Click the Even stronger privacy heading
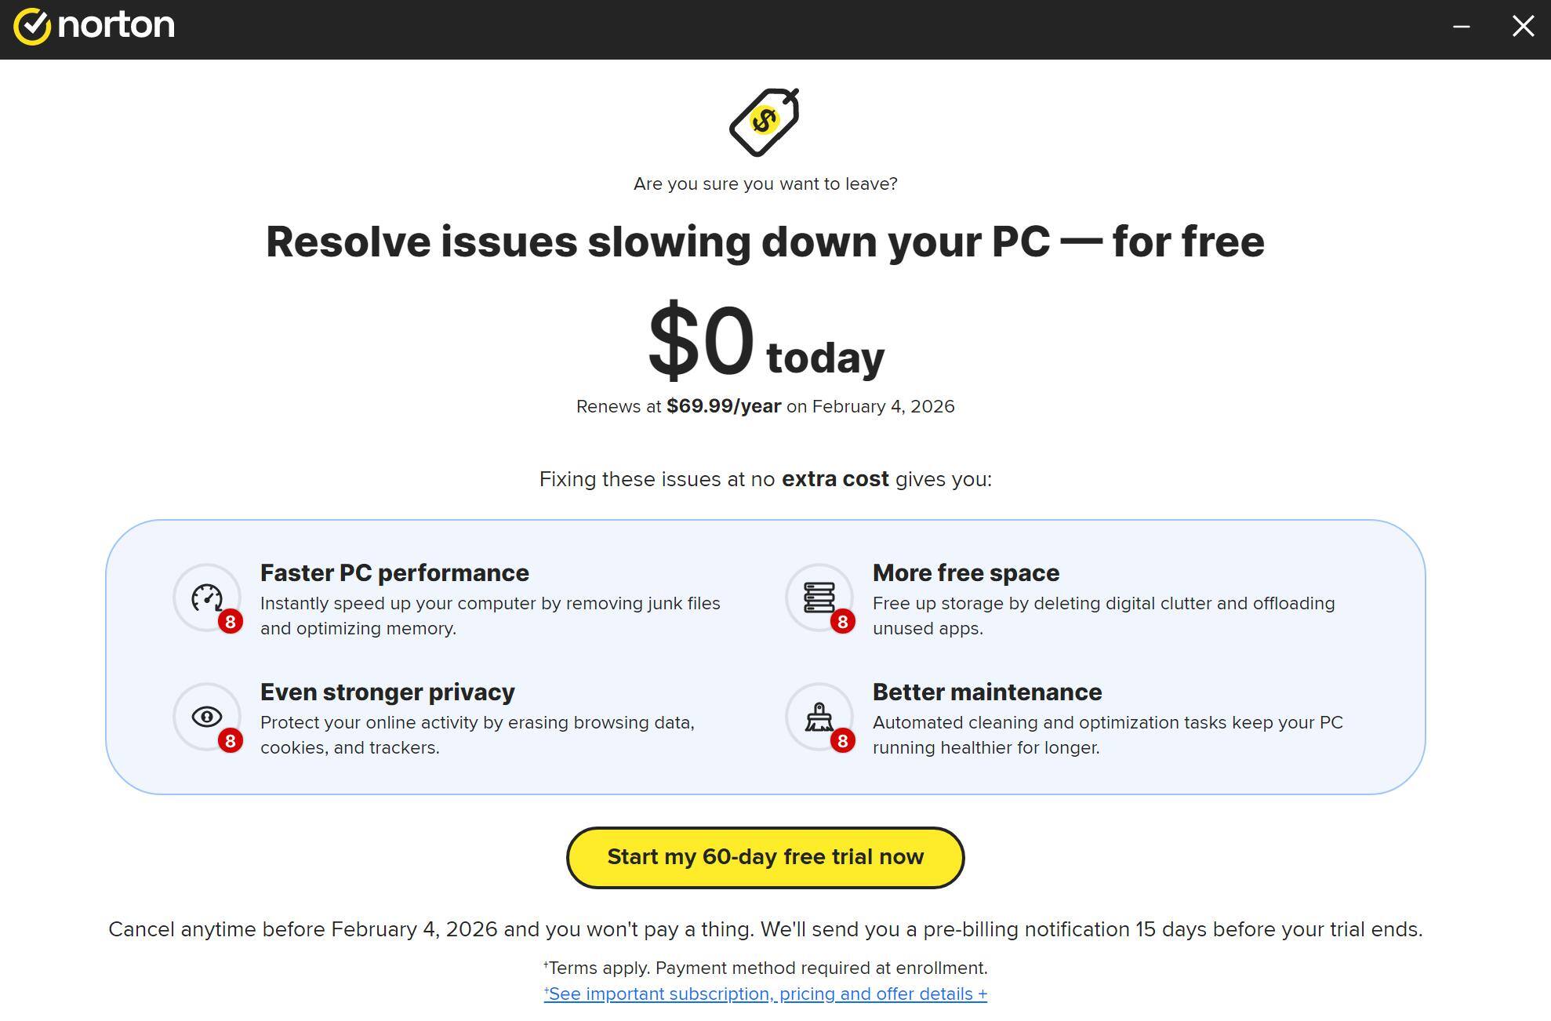1551x1021 pixels. 387,692
